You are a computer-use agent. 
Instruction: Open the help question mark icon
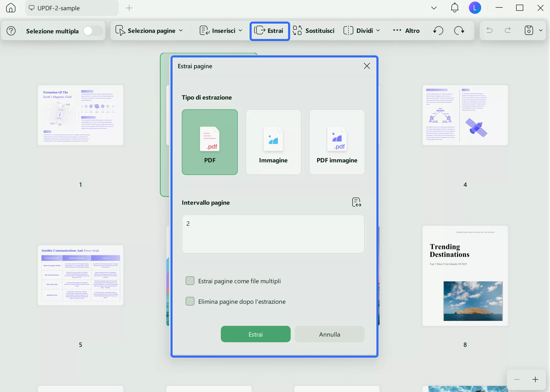point(11,31)
